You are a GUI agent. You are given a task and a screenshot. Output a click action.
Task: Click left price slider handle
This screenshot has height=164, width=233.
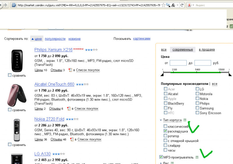click(162, 74)
